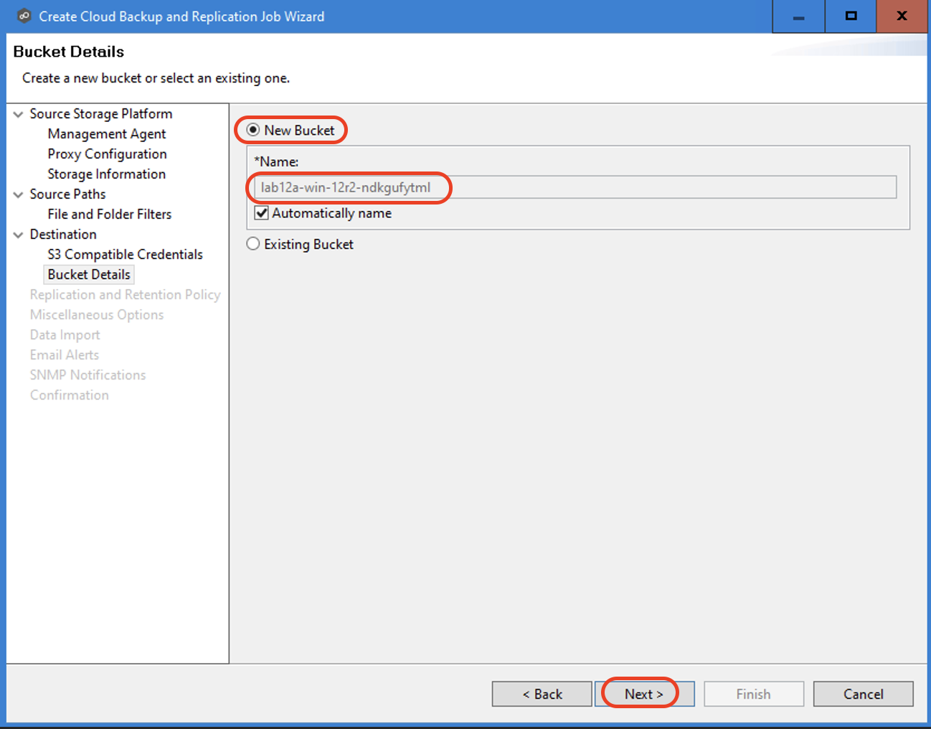Click the "*Name:" field label
Viewport: 931px width, 729px height.
click(x=277, y=161)
